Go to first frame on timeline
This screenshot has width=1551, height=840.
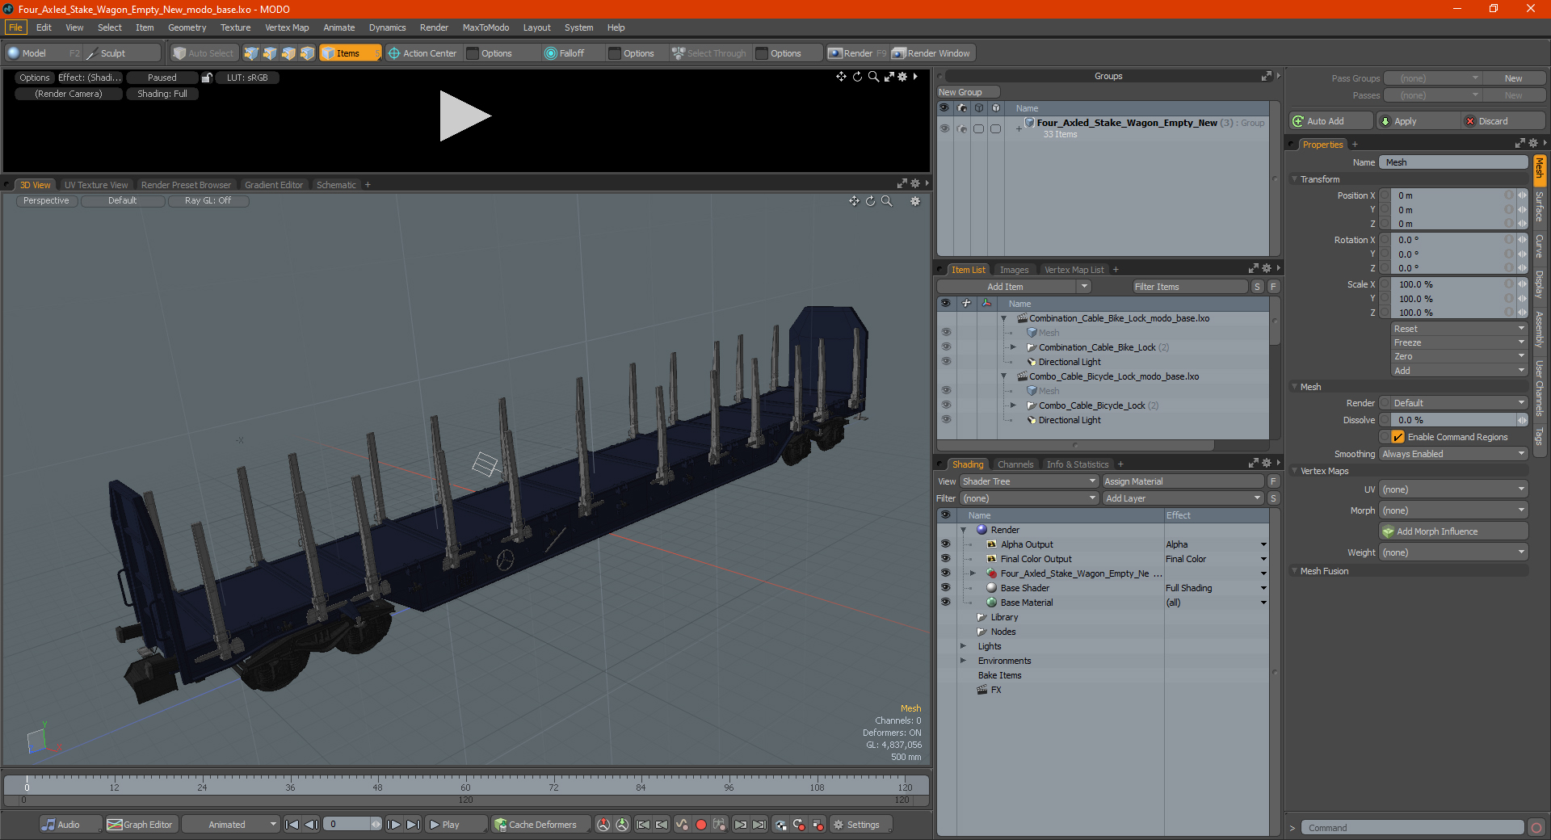[292, 825]
